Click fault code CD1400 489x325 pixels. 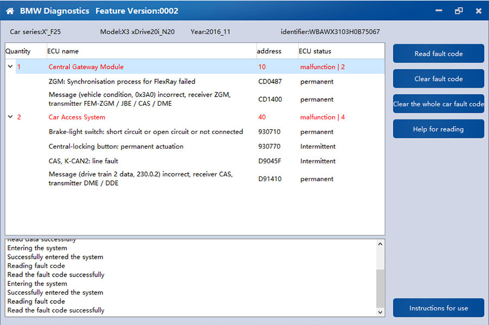[x=270, y=99]
